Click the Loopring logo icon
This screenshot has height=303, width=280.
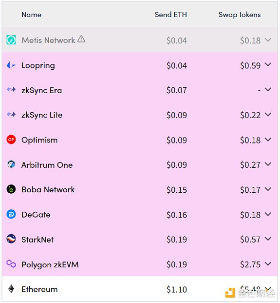pos(11,65)
